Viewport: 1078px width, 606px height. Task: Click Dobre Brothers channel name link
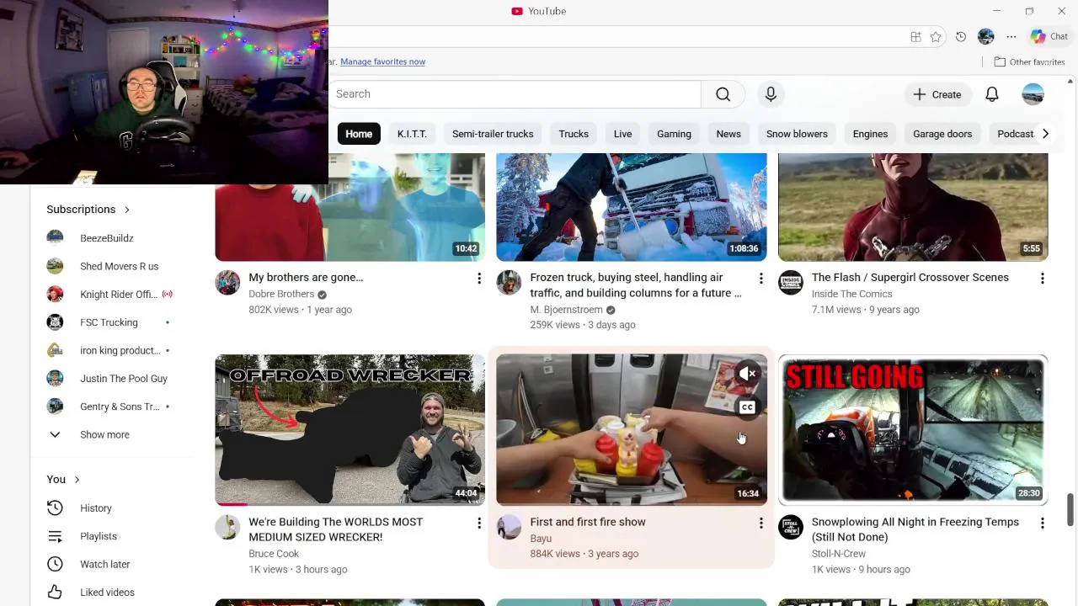(x=281, y=294)
